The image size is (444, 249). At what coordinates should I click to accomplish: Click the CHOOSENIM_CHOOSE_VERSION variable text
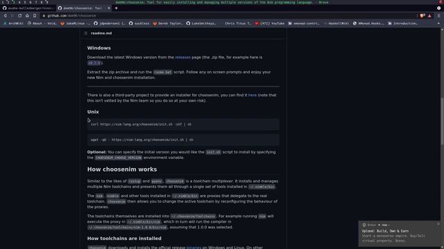tap(119, 158)
